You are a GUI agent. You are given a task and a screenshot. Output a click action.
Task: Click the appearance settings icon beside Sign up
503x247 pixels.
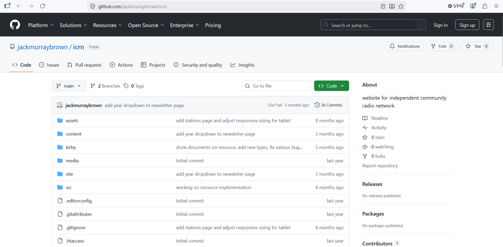click(x=488, y=25)
